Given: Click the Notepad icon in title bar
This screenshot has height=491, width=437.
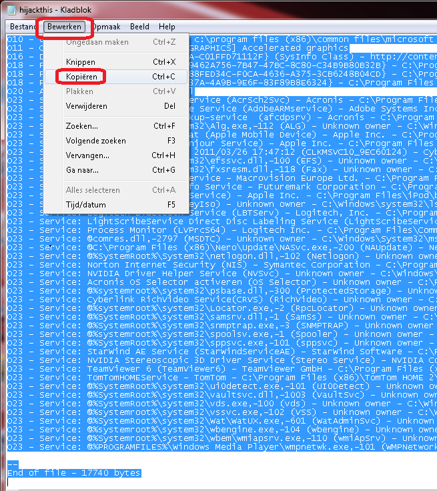Looking at the screenshot, I should click(11, 10).
